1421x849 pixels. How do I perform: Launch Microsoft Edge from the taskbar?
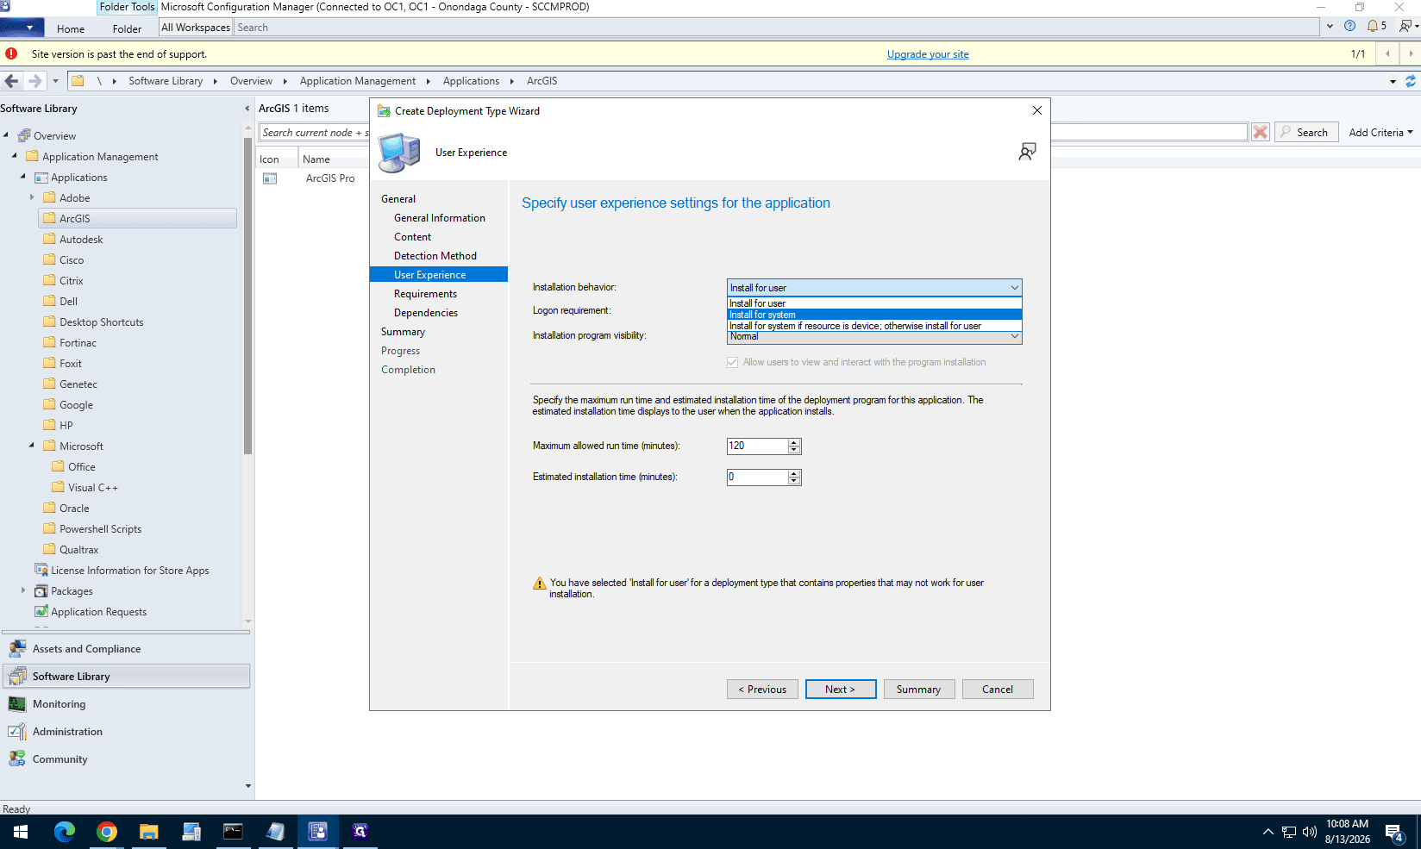(x=65, y=831)
